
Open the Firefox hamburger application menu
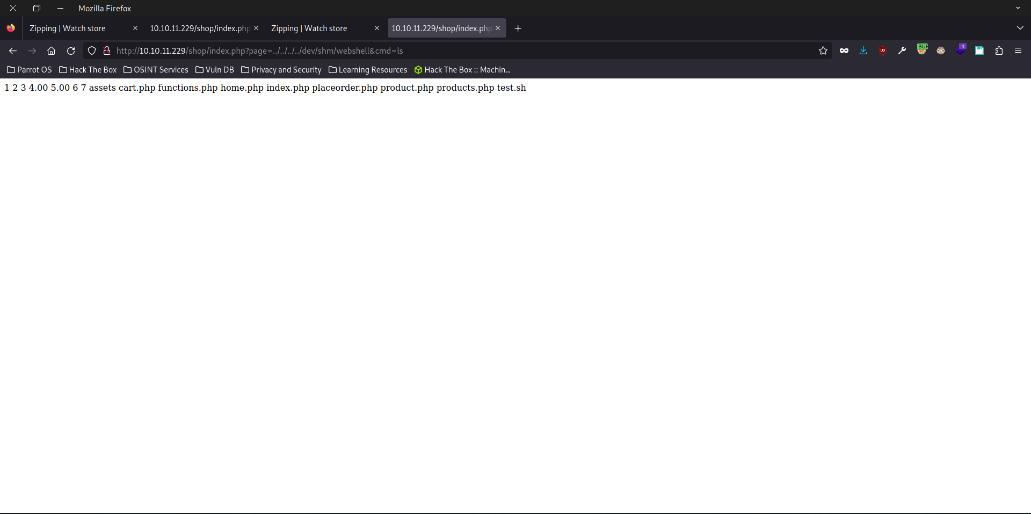pyautogui.click(x=1018, y=50)
